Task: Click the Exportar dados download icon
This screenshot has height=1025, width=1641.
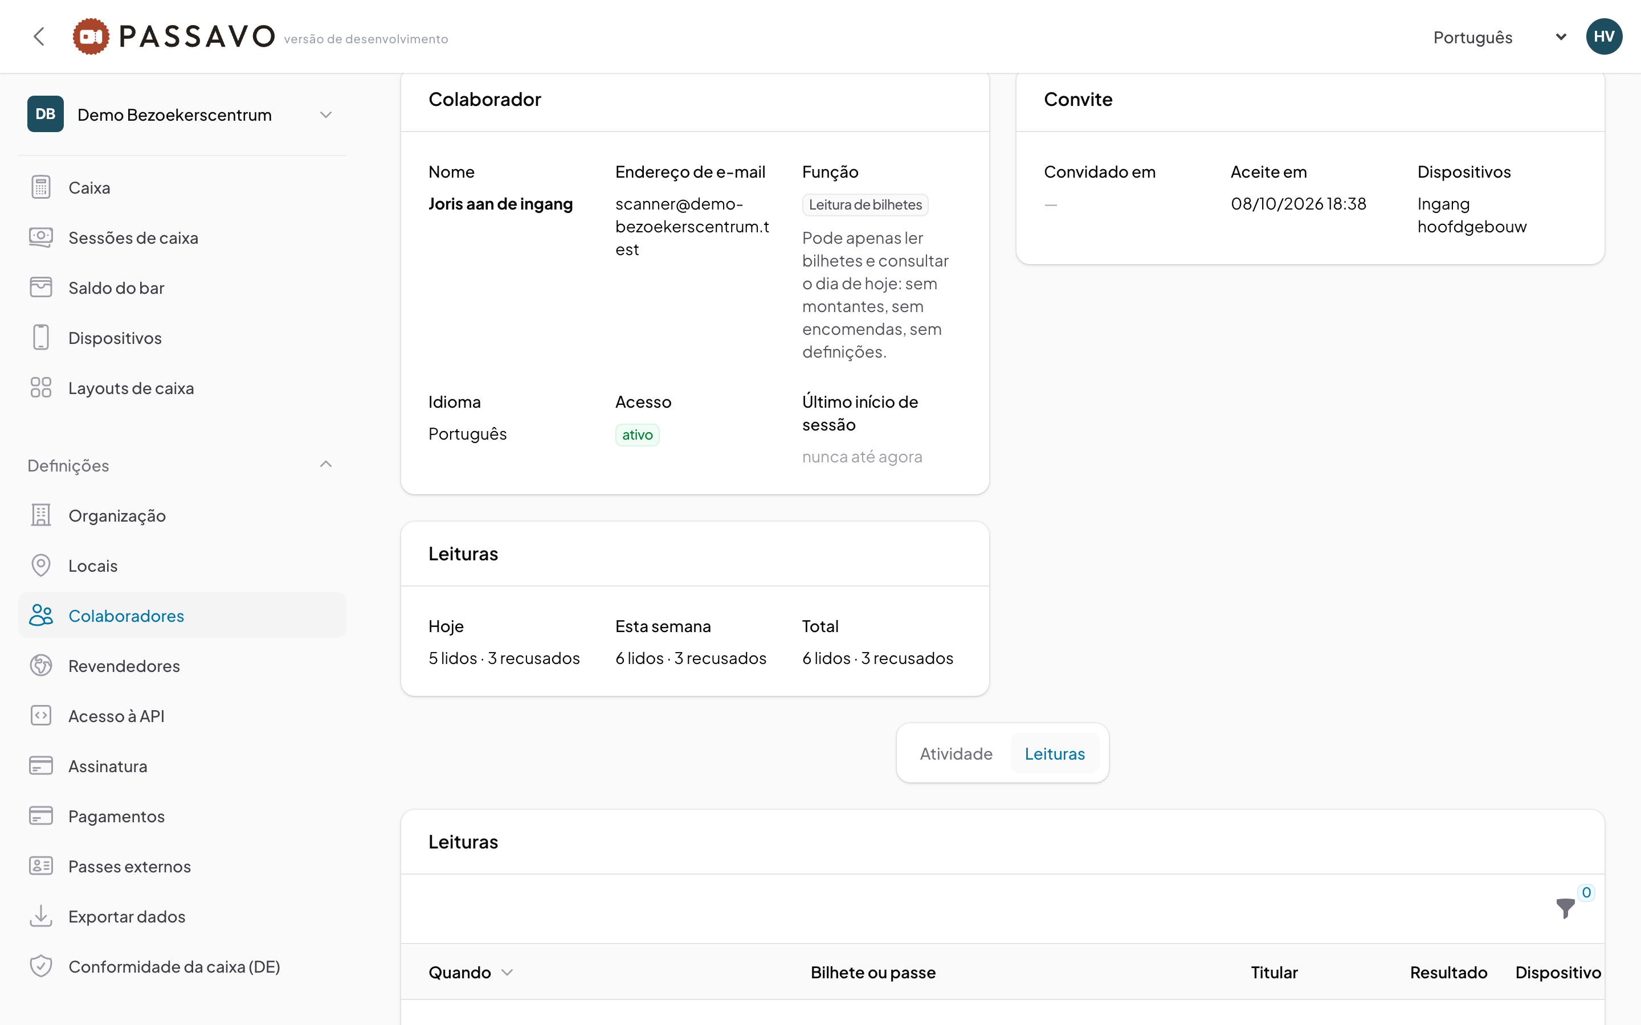Action: (x=40, y=917)
